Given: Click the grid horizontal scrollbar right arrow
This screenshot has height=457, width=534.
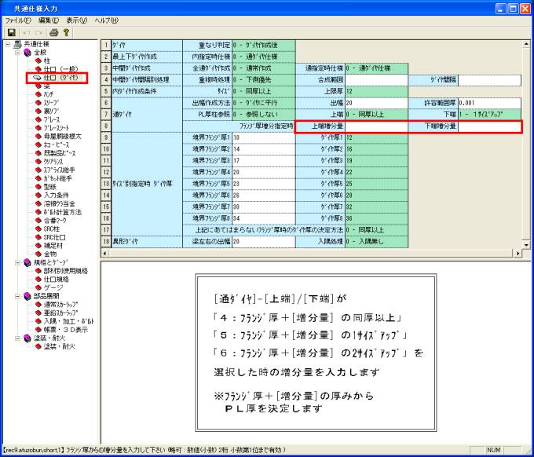Looking at the screenshot, I should coord(518,253).
